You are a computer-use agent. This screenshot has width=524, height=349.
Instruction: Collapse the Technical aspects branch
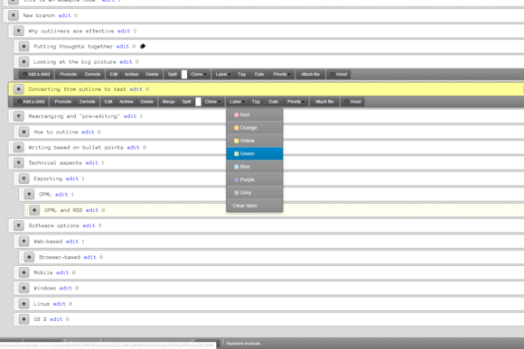tap(19, 163)
